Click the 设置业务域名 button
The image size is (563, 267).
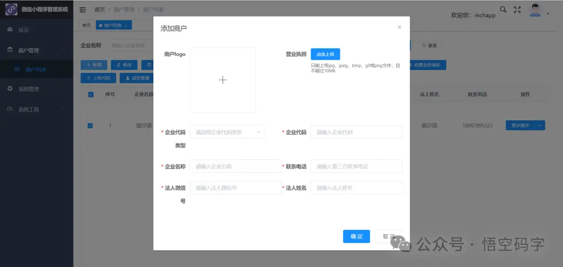coord(427,65)
